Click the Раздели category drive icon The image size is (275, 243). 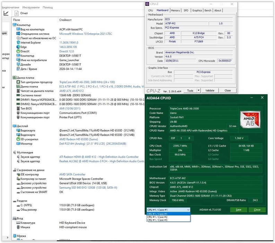click(x=15, y=201)
